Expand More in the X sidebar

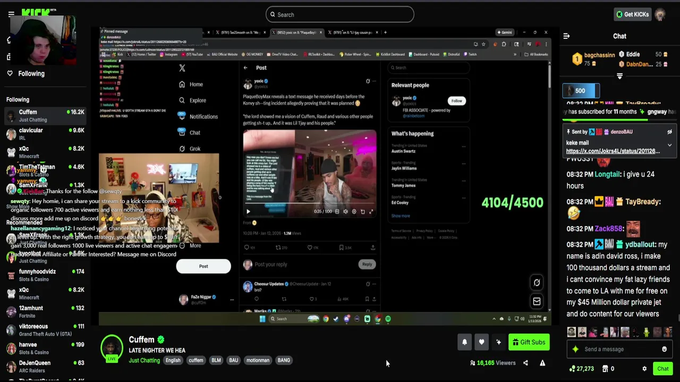click(190, 246)
